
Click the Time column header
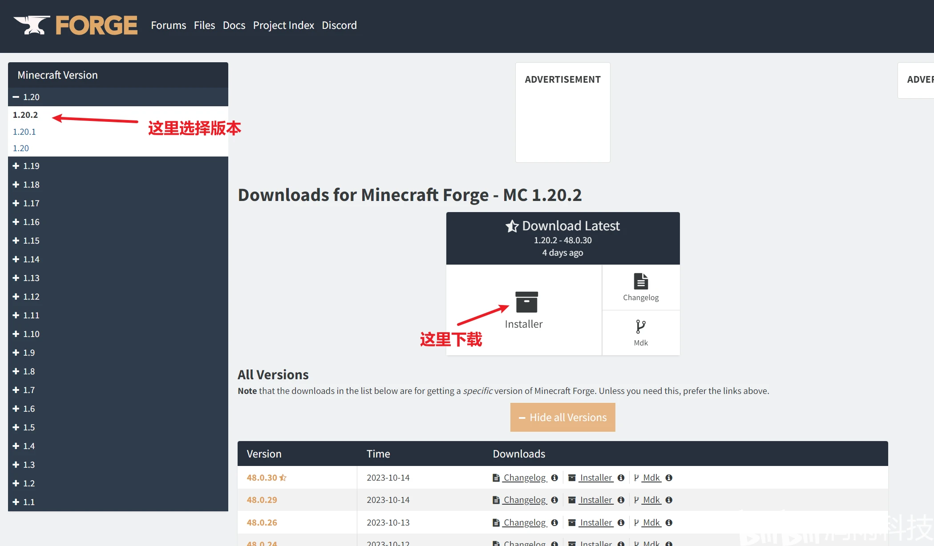click(x=378, y=454)
